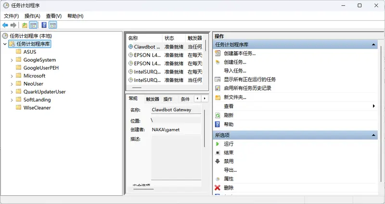Click the task list horizontal scrollbar thumb
Viewport: 385px width, 204px height.
137,88
